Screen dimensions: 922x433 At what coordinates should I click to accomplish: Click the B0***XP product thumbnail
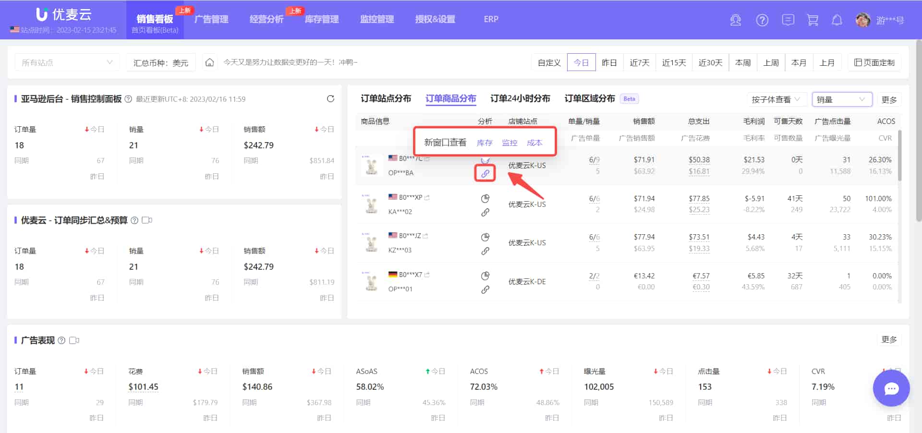(x=371, y=204)
